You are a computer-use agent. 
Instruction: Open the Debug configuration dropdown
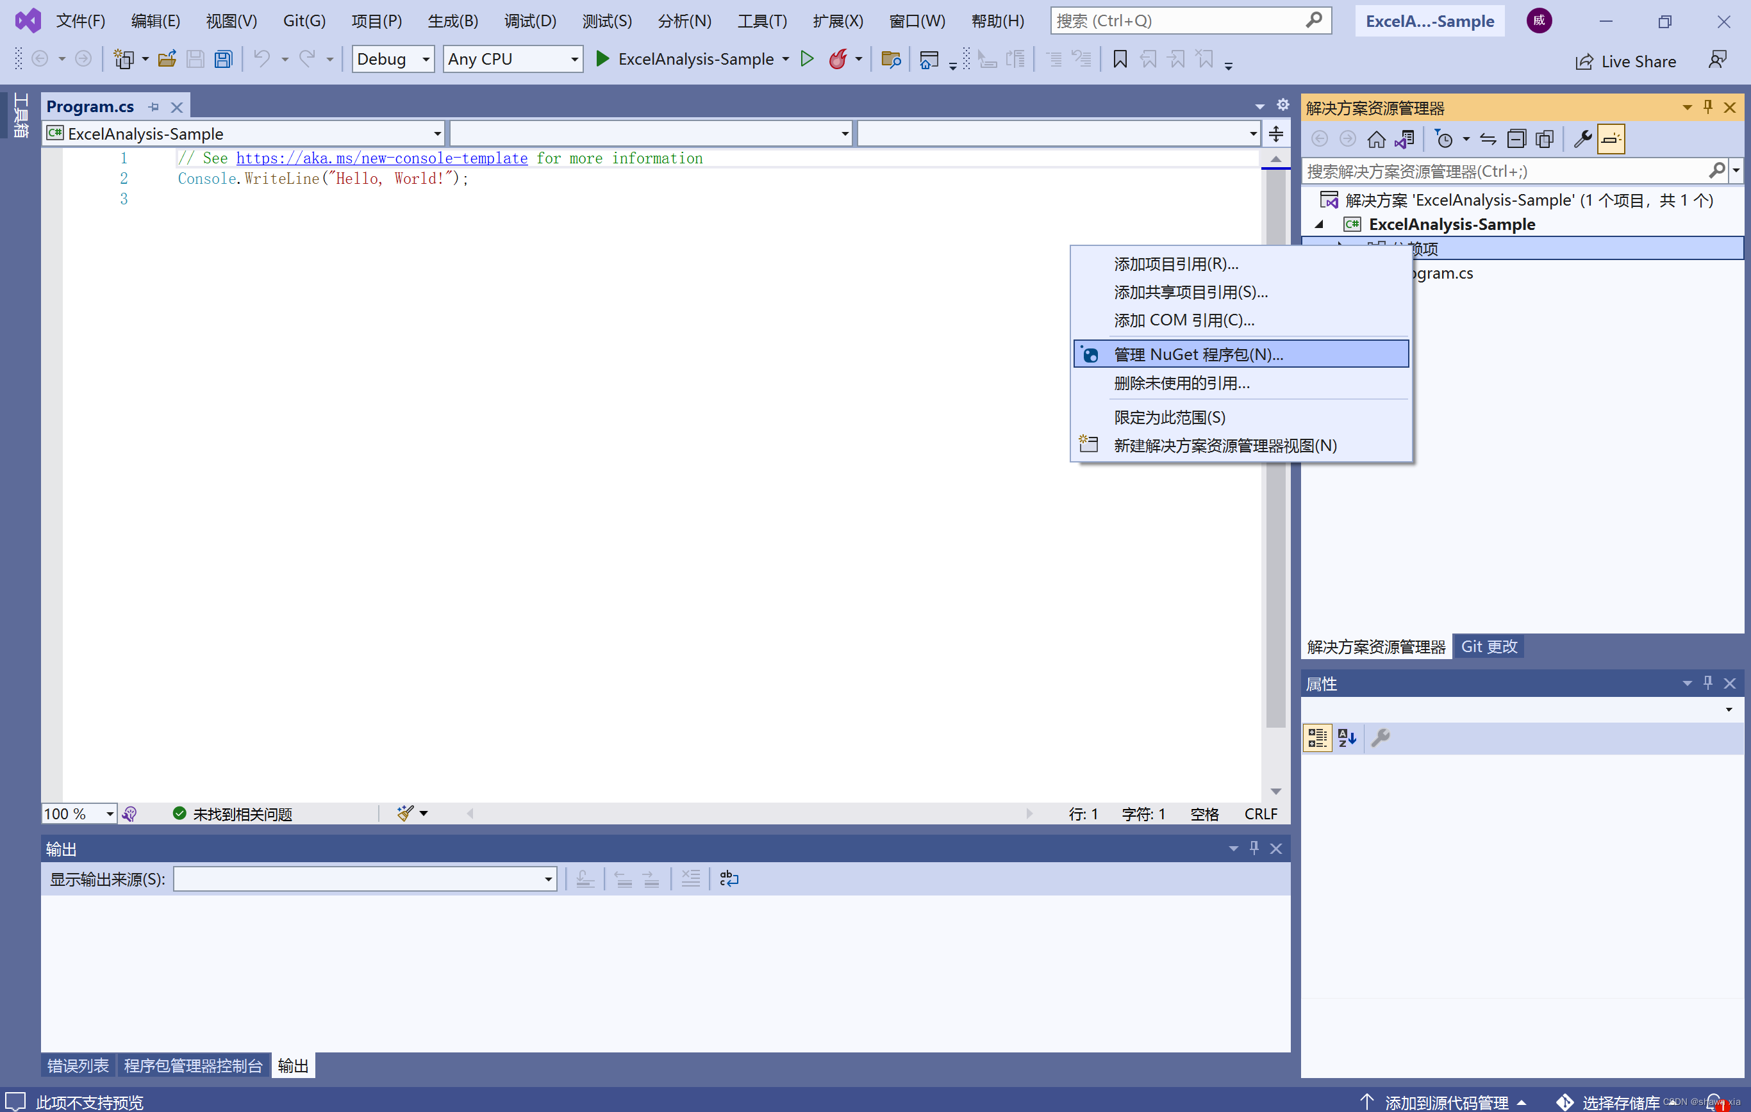coord(426,60)
